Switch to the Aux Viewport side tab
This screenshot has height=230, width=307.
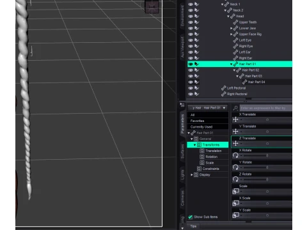(x=182, y=47)
